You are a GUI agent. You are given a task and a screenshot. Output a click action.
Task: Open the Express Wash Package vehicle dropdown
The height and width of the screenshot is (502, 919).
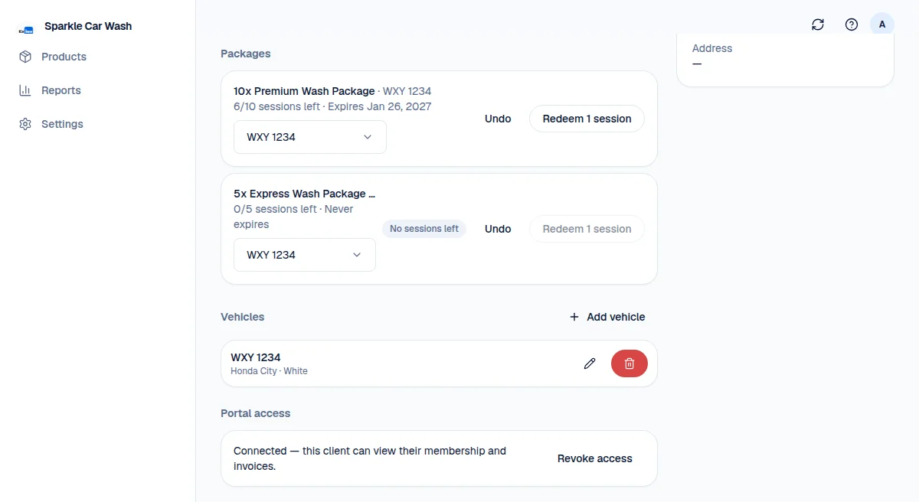(x=305, y=255)
